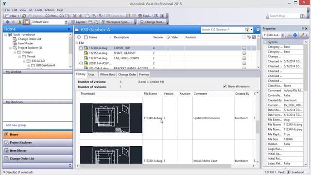Click the green Refresh toolbar icon
Screen dimensions: 311x175
(24, 16)
